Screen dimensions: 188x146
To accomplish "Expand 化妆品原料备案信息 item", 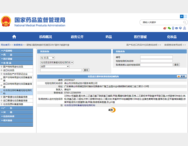I will click(2, 104).
